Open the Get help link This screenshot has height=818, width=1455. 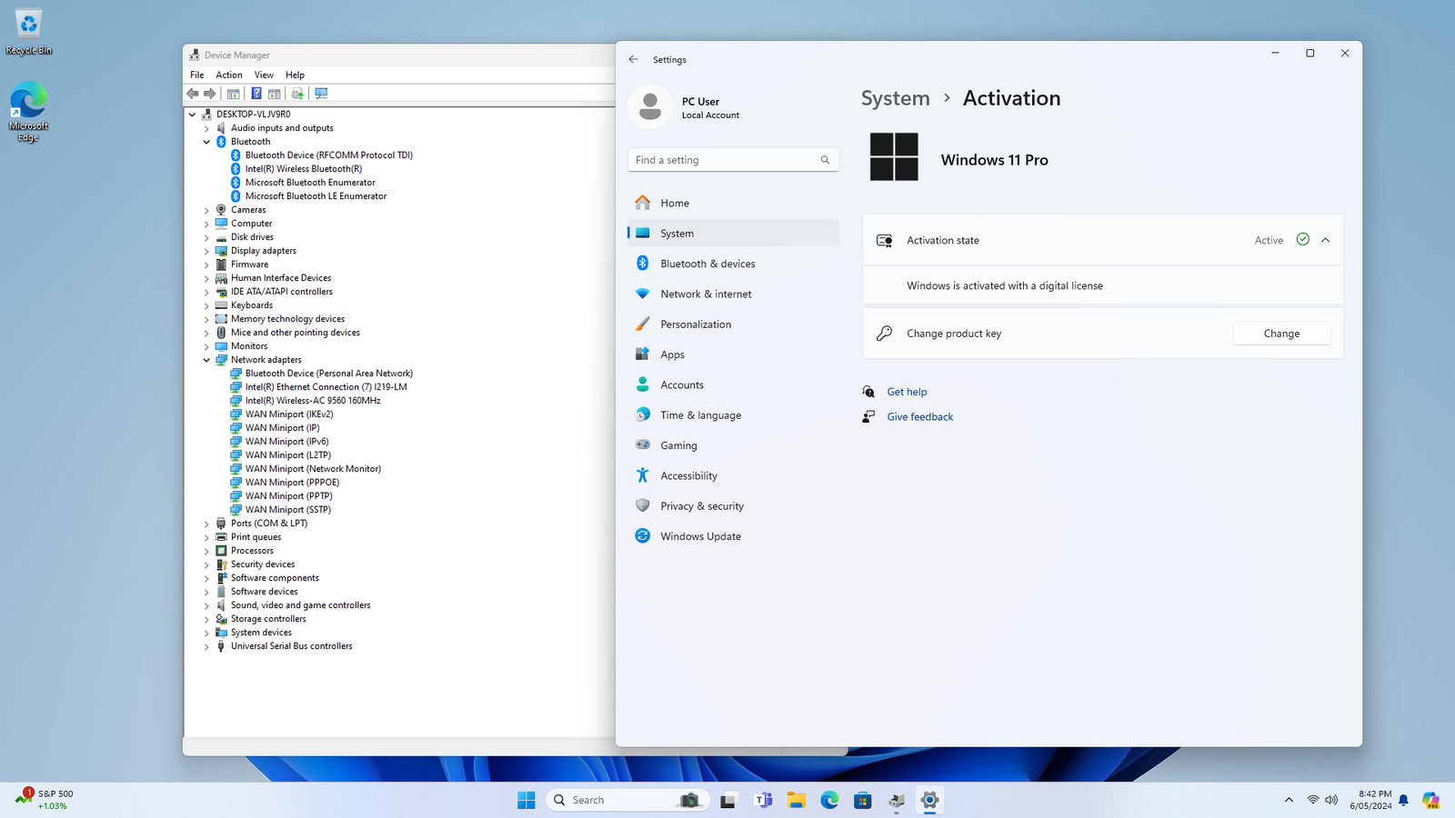(907, 392)
